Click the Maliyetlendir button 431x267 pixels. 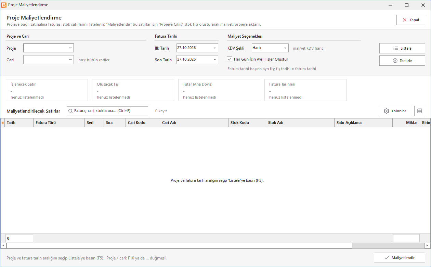pos(400,258)
